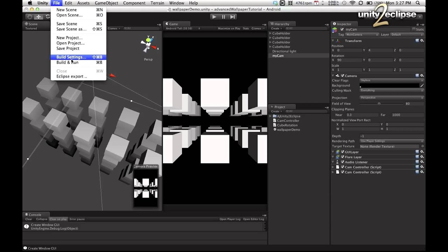Start Play mode with play button

[x=215, y=17]
